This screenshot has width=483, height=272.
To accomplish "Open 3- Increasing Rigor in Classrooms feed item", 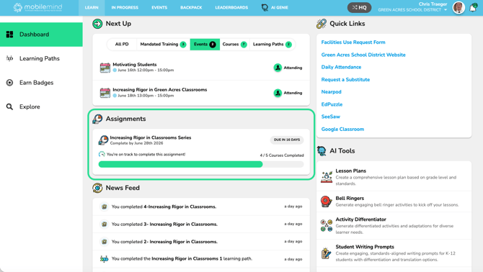I will click(x=201, y=224).
